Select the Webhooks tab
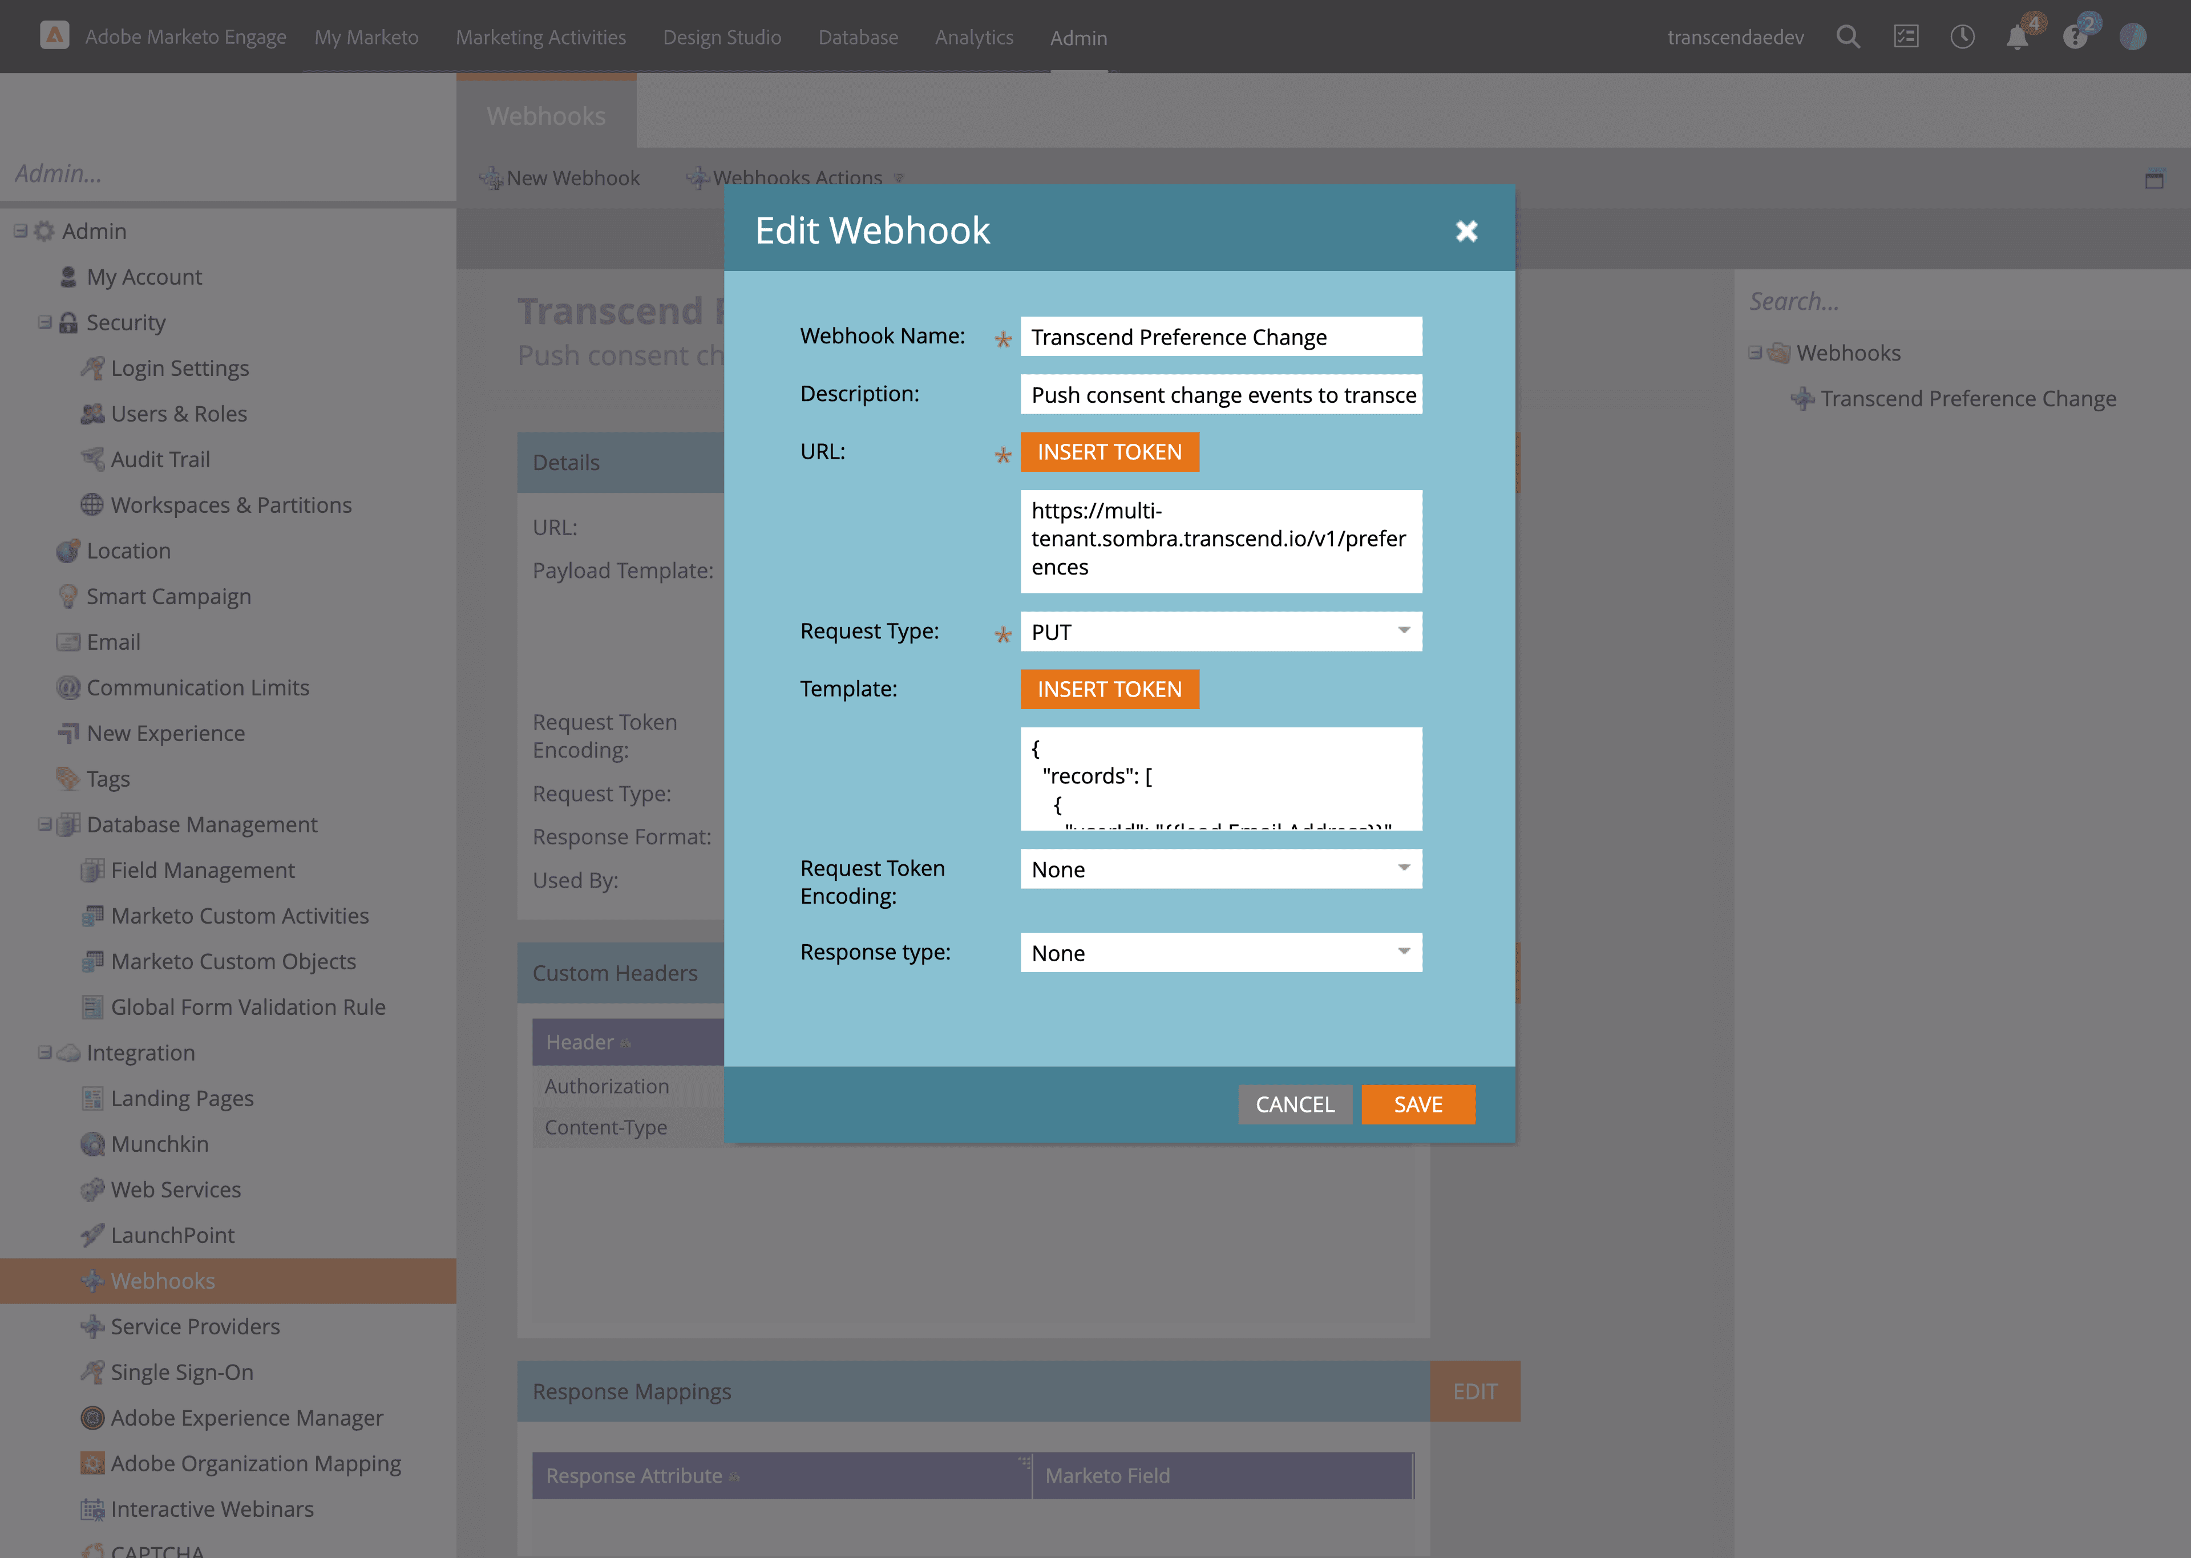 (x=545, y=115)
